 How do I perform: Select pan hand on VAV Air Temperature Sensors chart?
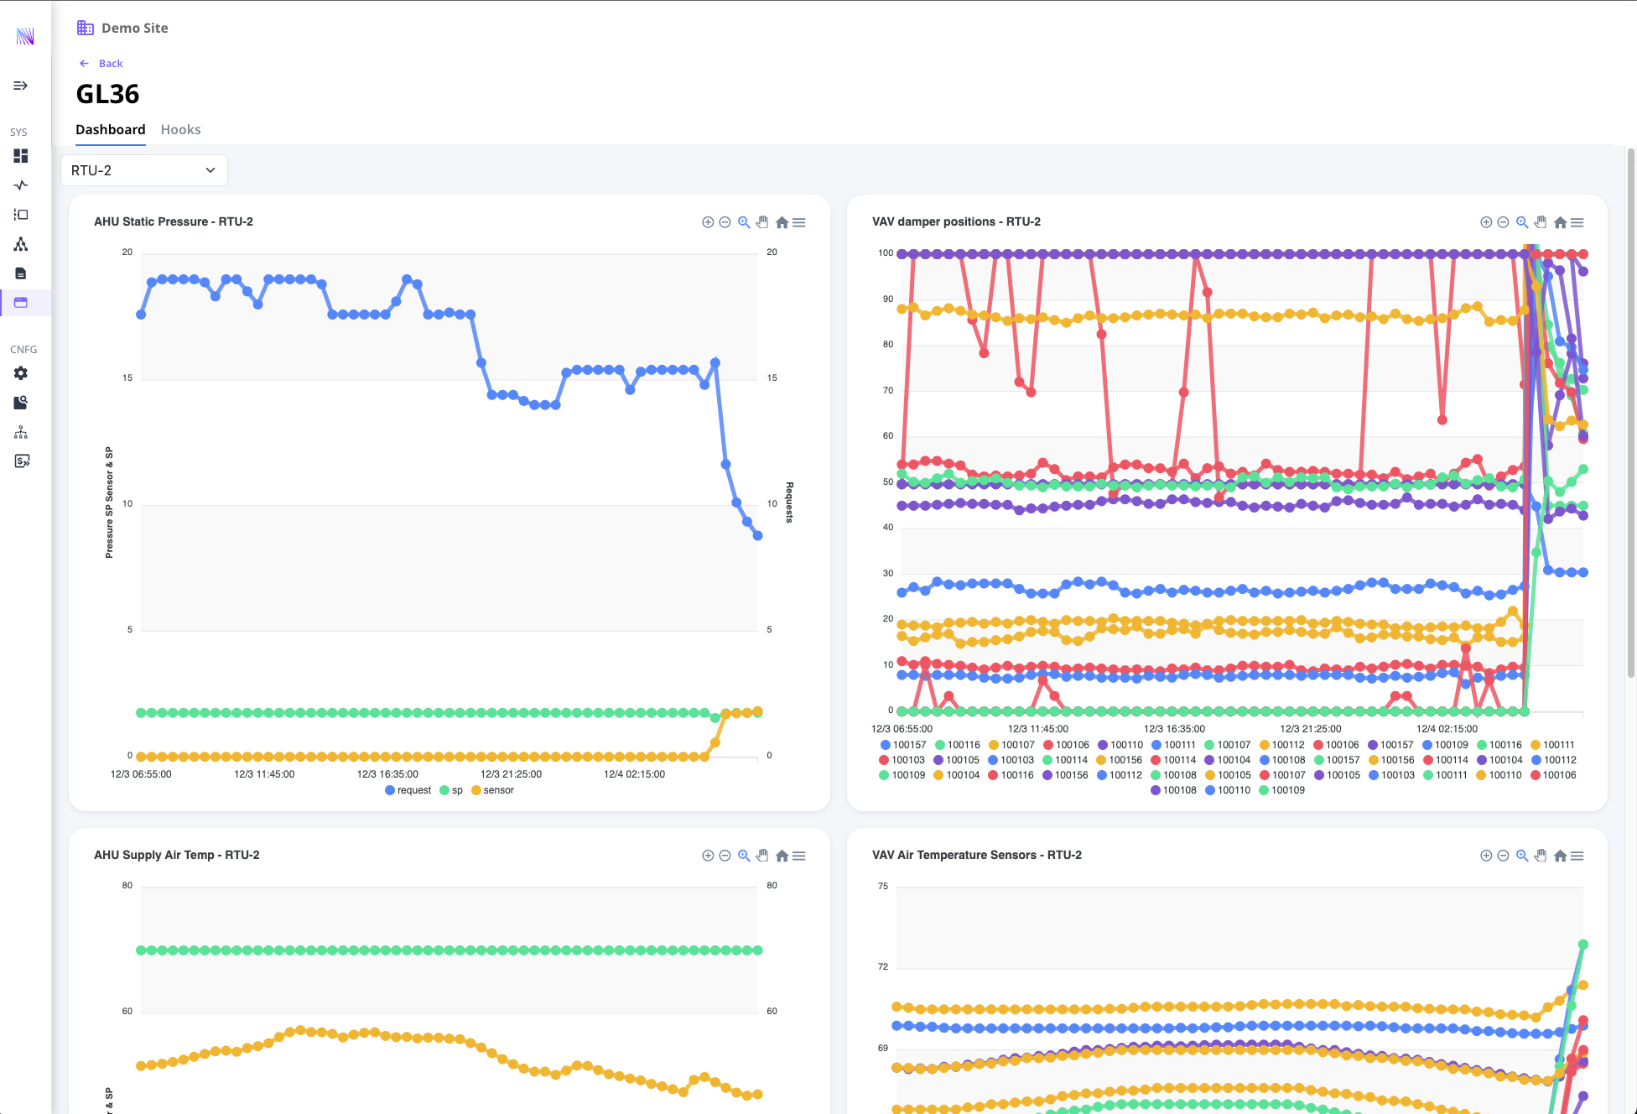pos(1541,856)
